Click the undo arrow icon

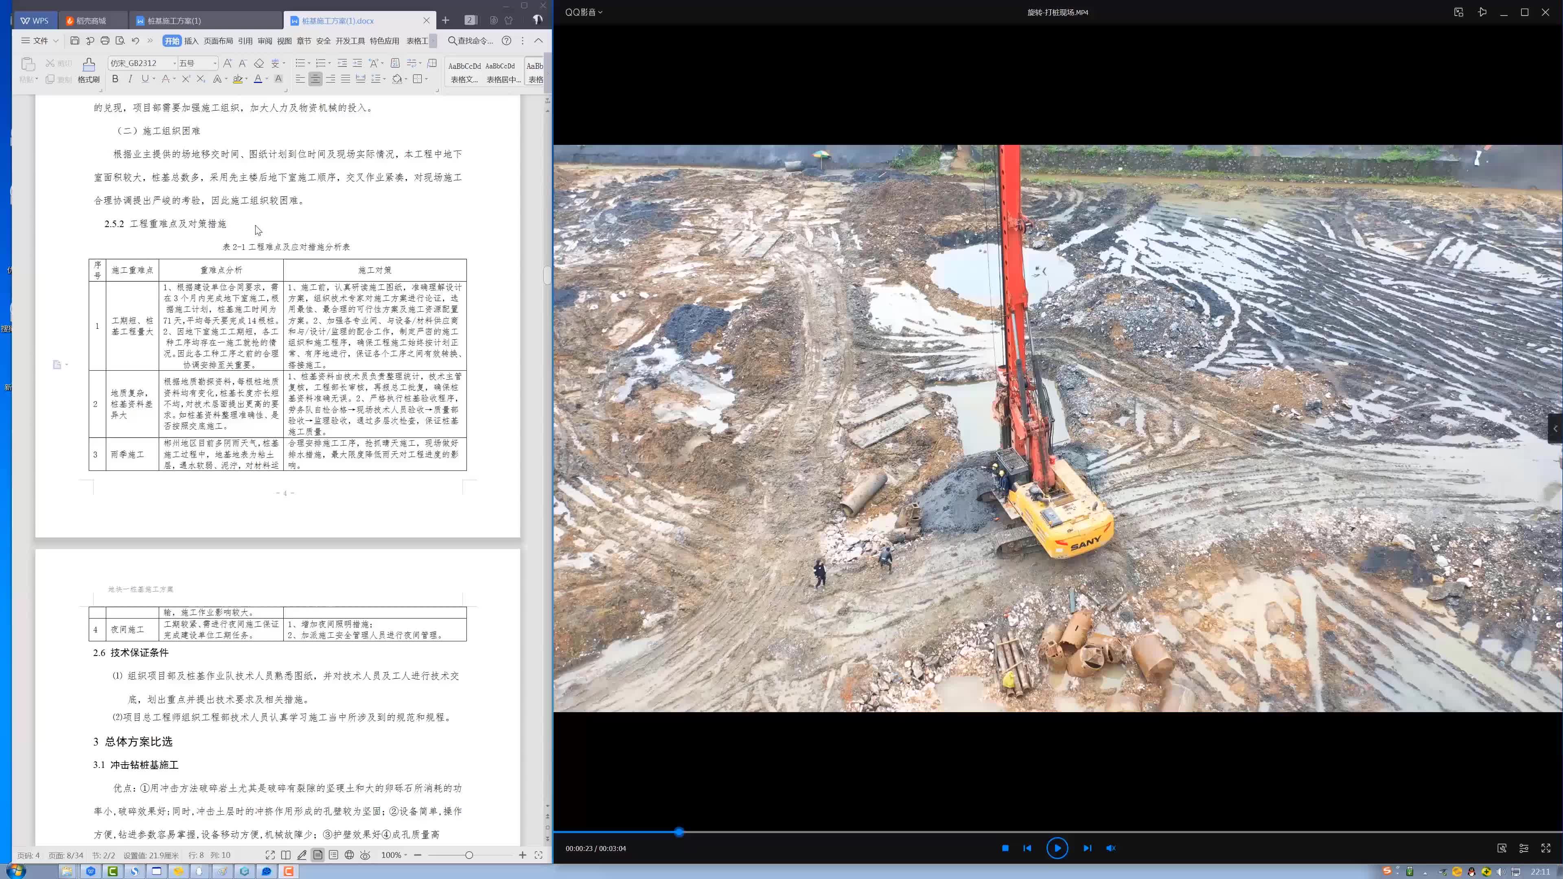(135, 41)
